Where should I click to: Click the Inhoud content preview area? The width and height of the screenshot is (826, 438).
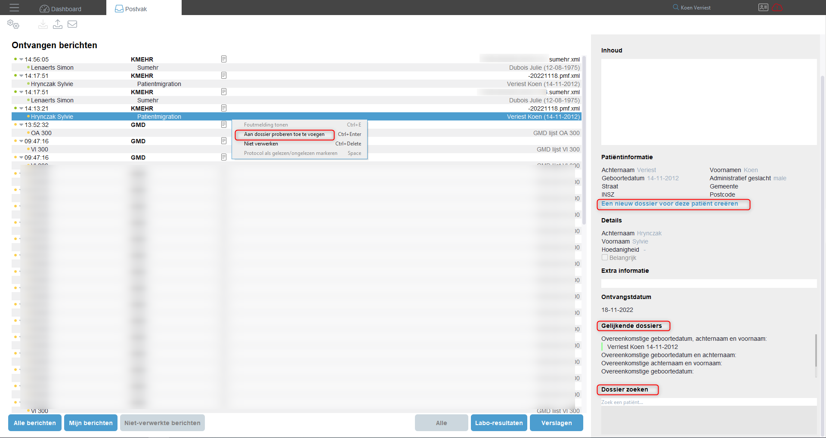point(709,102)
